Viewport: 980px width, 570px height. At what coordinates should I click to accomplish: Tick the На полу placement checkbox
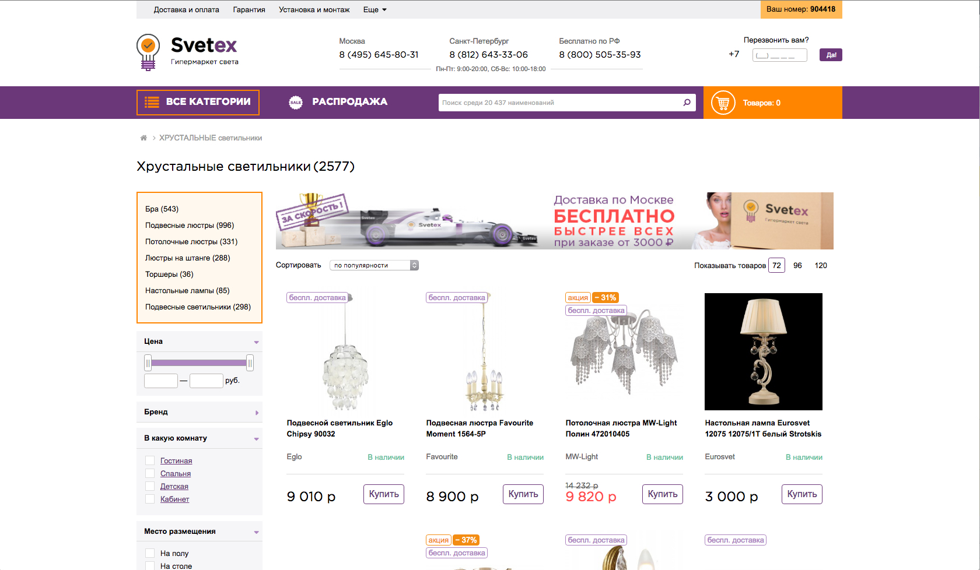coord(150,554)
